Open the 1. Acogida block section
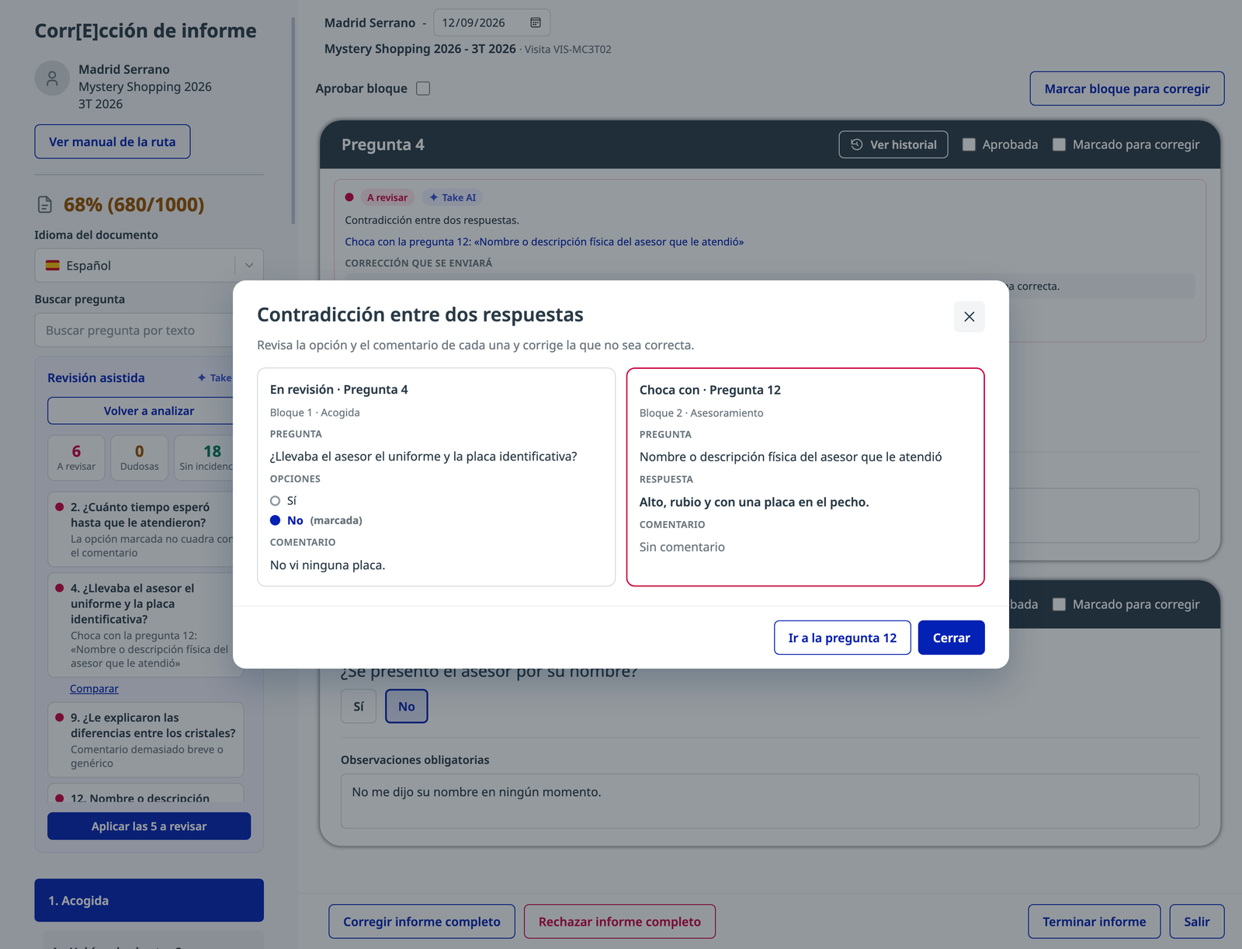Image resolution: width=1242 pixels, height=949 pixels. tap(149, 900)
